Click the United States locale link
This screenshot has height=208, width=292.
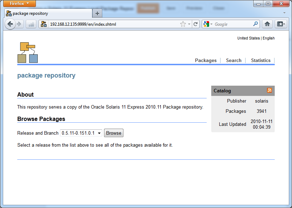248,38
